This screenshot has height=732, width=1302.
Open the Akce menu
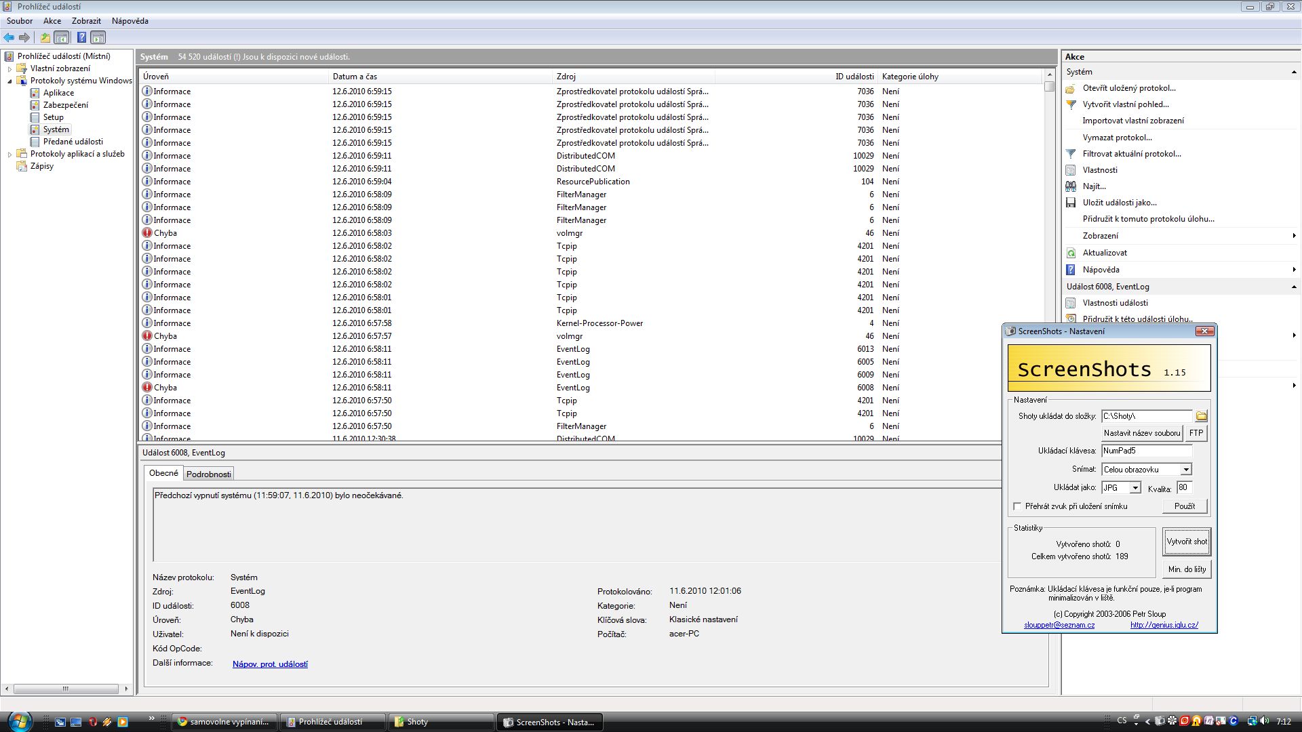click(x=52, y=21)
